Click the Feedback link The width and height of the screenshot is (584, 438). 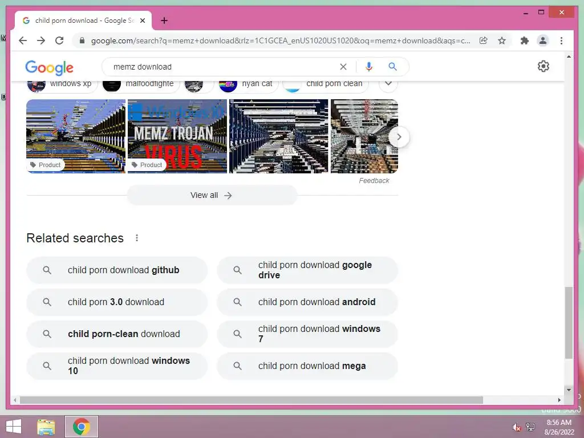(374, 181)
